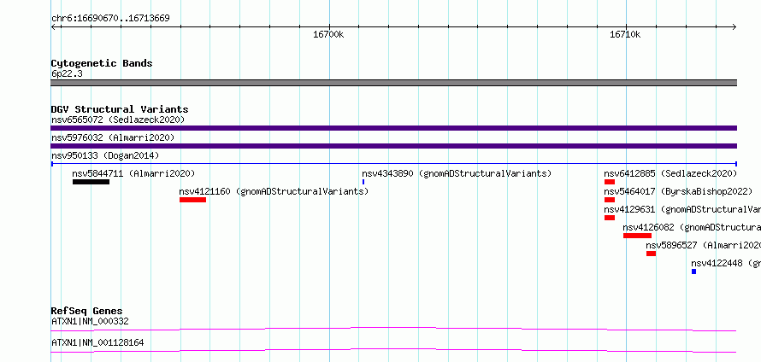Click the 6p22.3 band label
This screenshot has width=761, height=362.
[x=67, y=74]
